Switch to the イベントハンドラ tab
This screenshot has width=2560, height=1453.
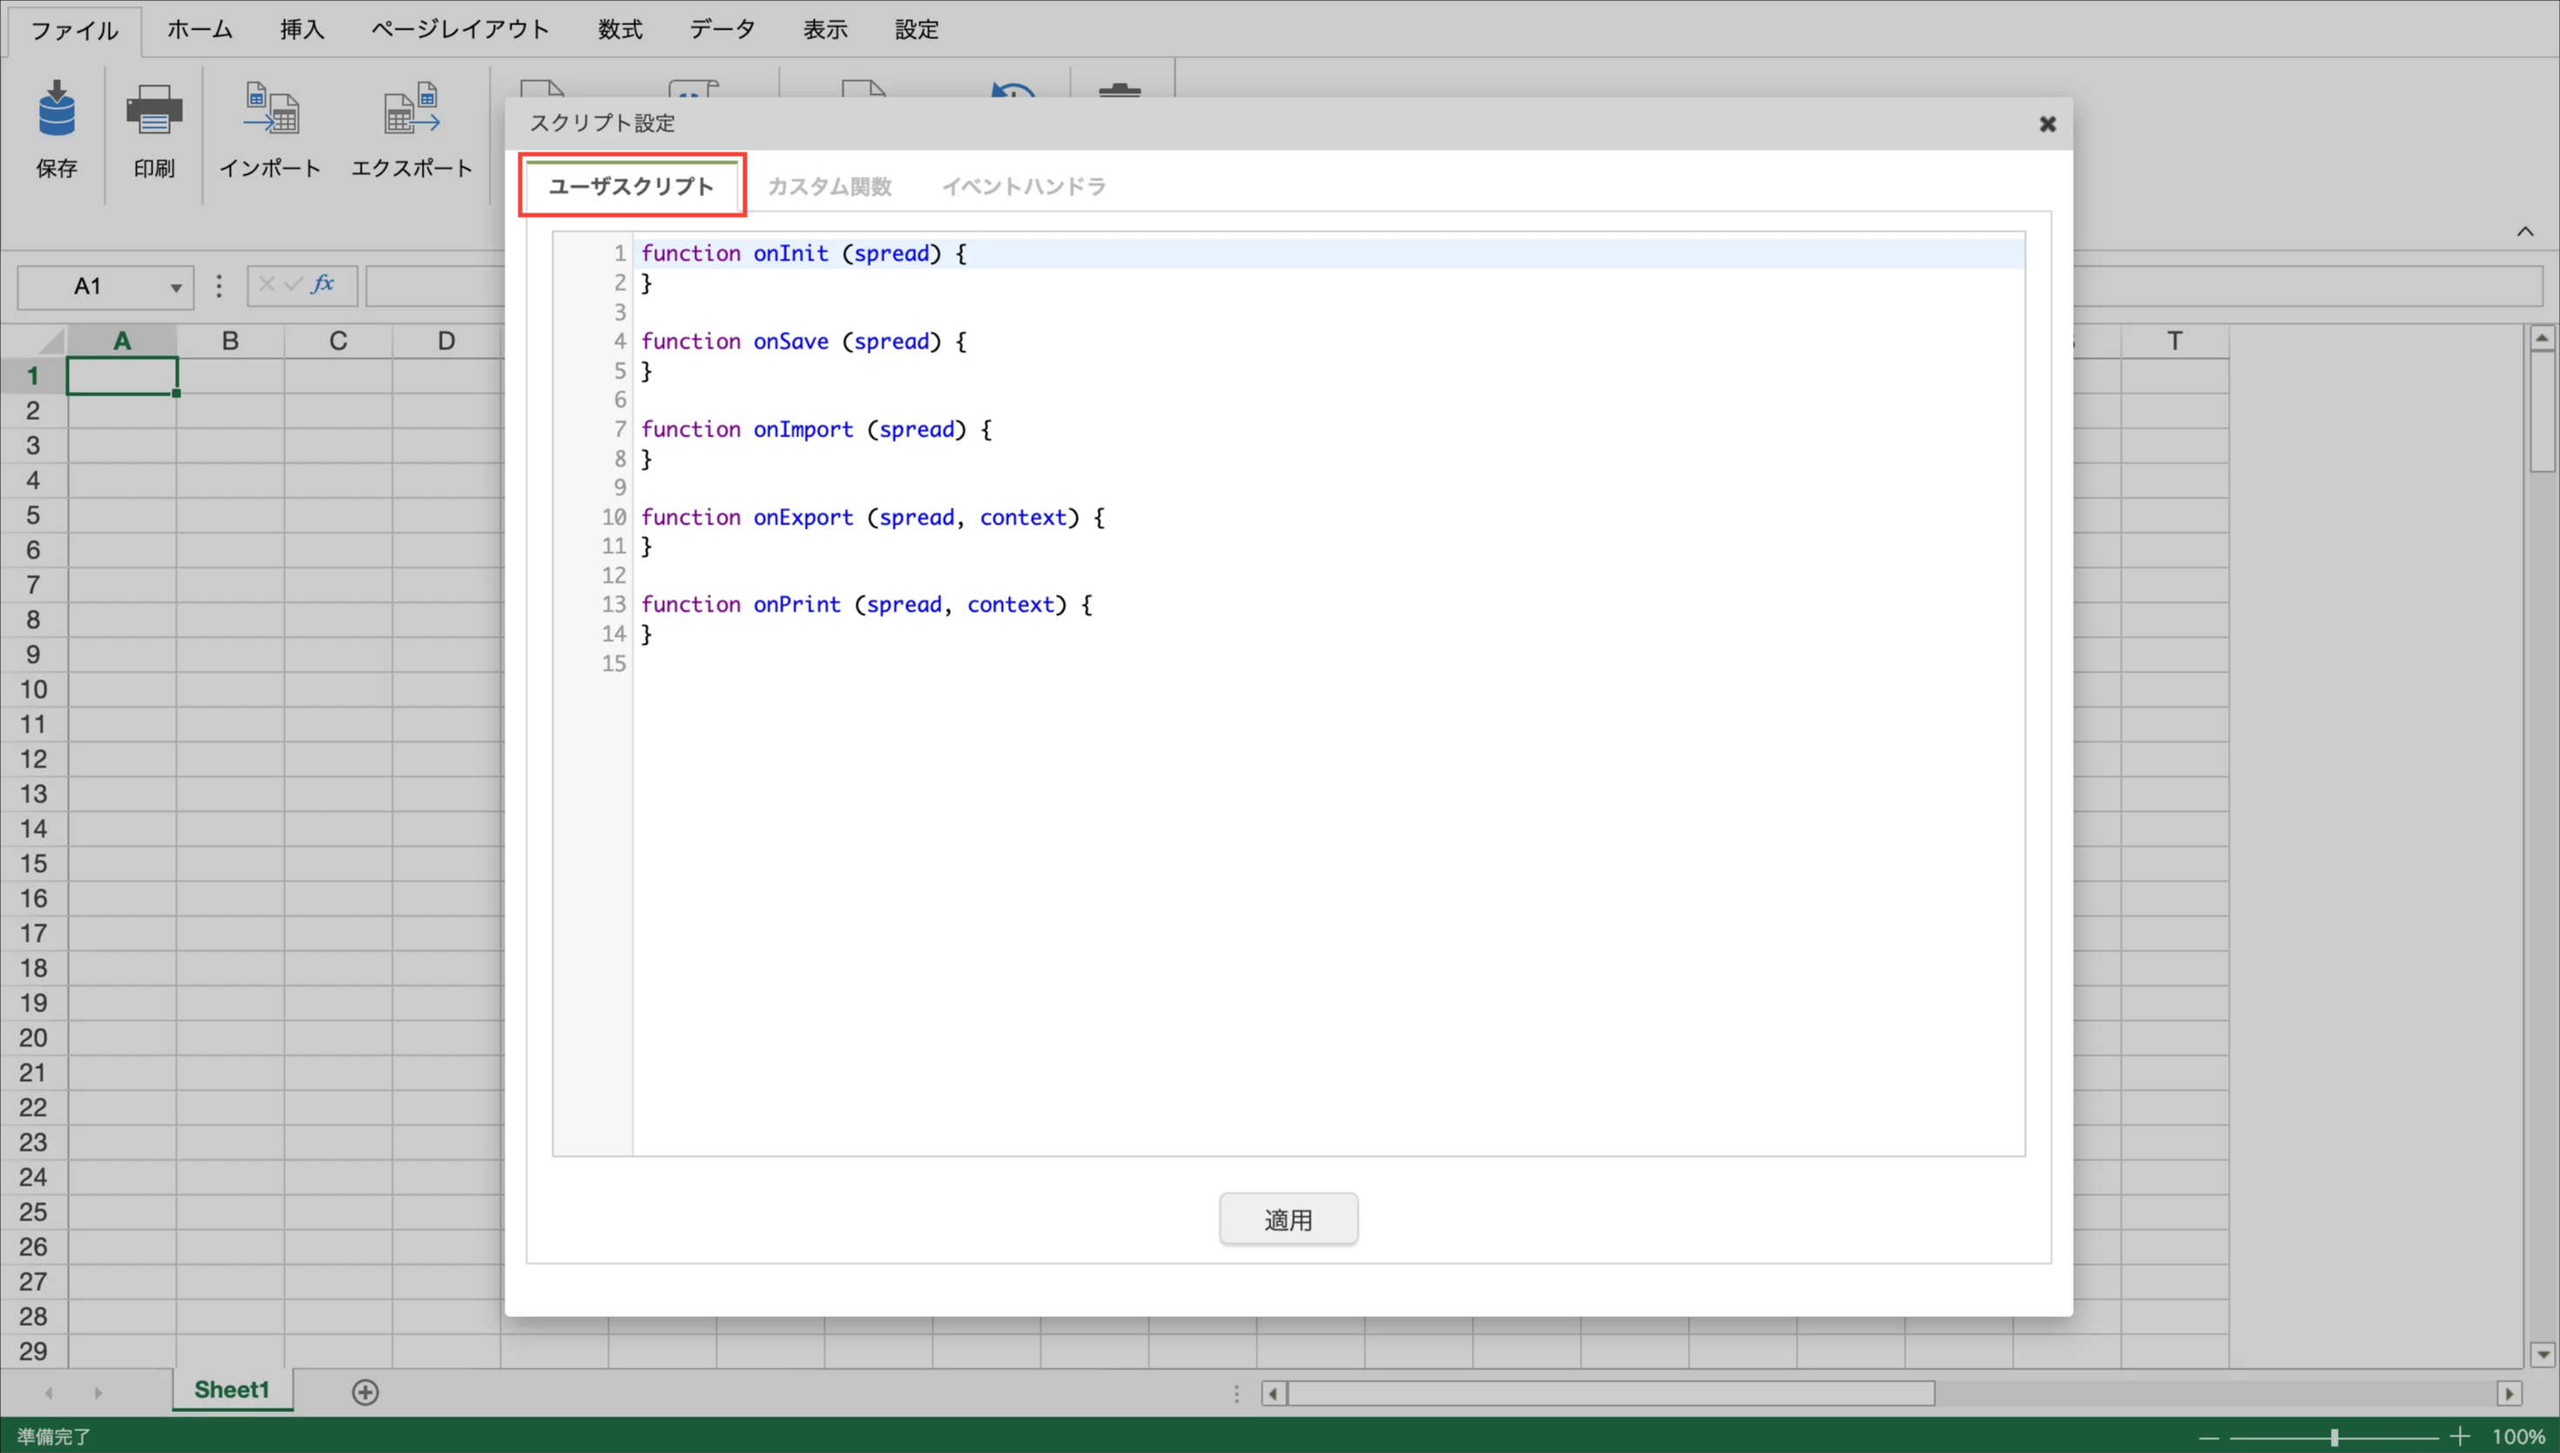point(1023,186)
